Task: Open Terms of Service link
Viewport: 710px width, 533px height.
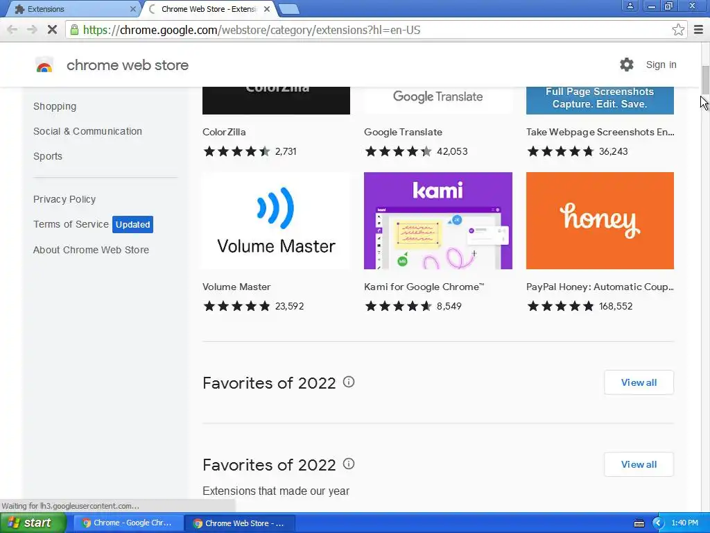Action: [71, 224]
